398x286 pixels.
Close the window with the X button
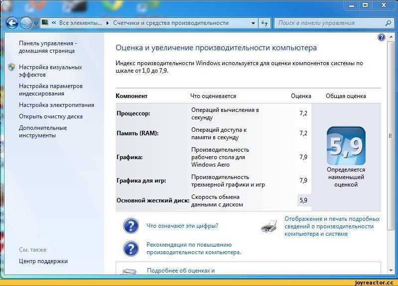pos(384,5)
